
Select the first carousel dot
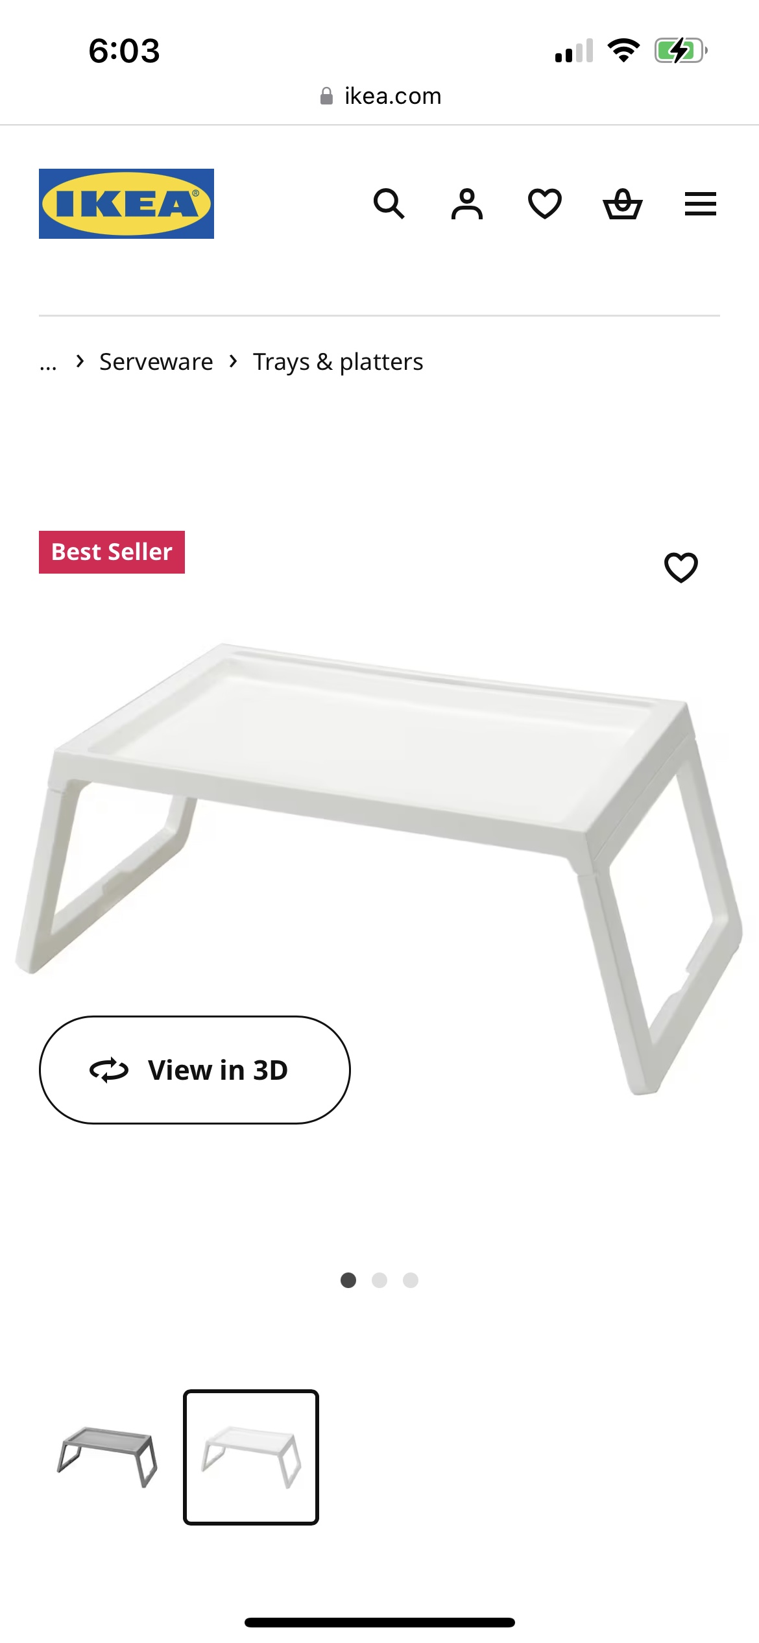[x=348, y=1280]
